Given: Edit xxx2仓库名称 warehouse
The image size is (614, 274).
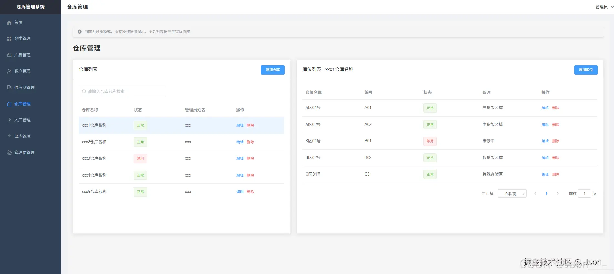Looking at the screenshot, I should click(x=240, y=142).
